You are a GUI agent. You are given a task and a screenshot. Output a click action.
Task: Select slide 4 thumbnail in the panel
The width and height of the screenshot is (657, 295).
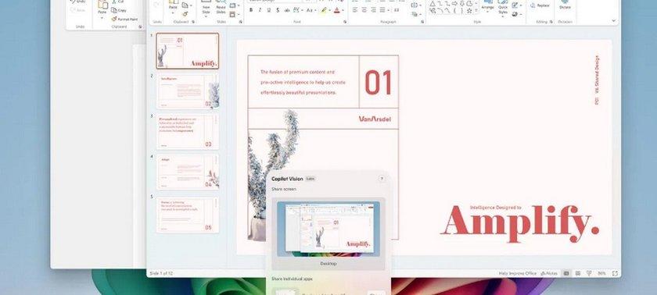tap(188, 172)
